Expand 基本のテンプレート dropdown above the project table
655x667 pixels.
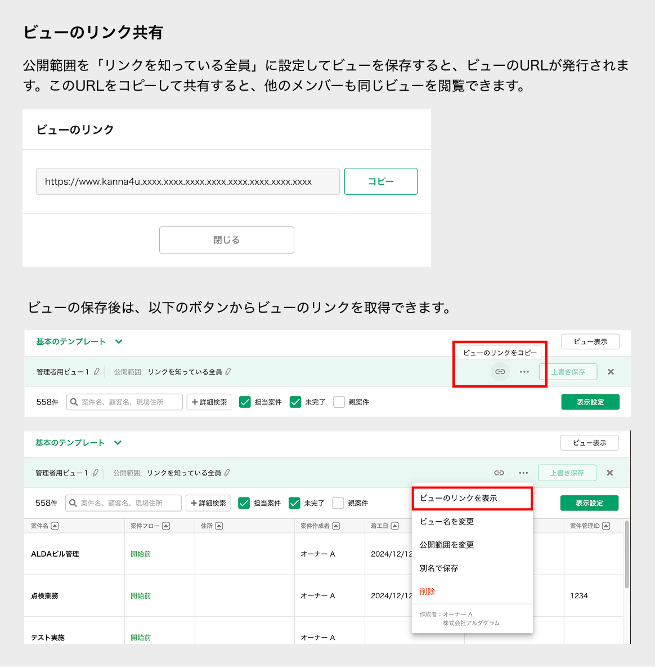(118, 443)
